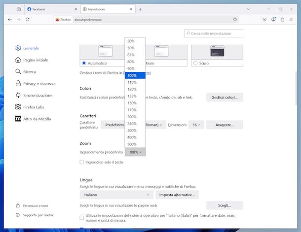Click the forward navigation arrow

(19, 19)
